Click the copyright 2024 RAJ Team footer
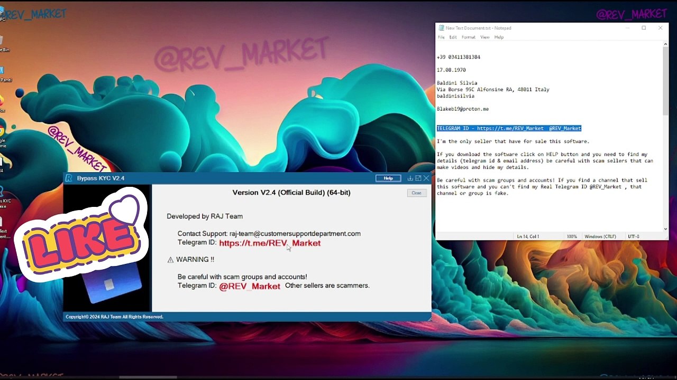Screen dimensions: 677x380 pyautogui.click(x=114, y=317)
